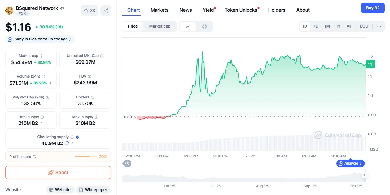
Task: Open the share icon near BSquared Network
Action: pos(106,10)
